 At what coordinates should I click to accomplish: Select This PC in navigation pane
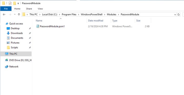13,54
